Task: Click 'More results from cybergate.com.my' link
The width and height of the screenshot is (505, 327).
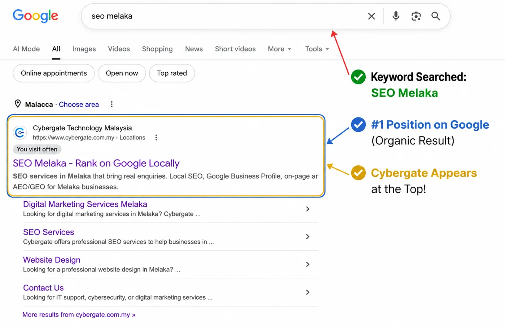Action: [x=79, y=315]
